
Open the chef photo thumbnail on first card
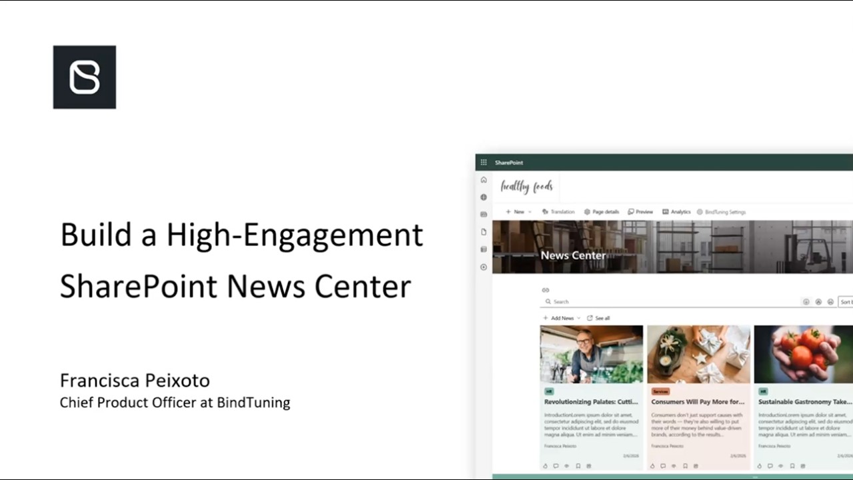[x=592, y=354]
